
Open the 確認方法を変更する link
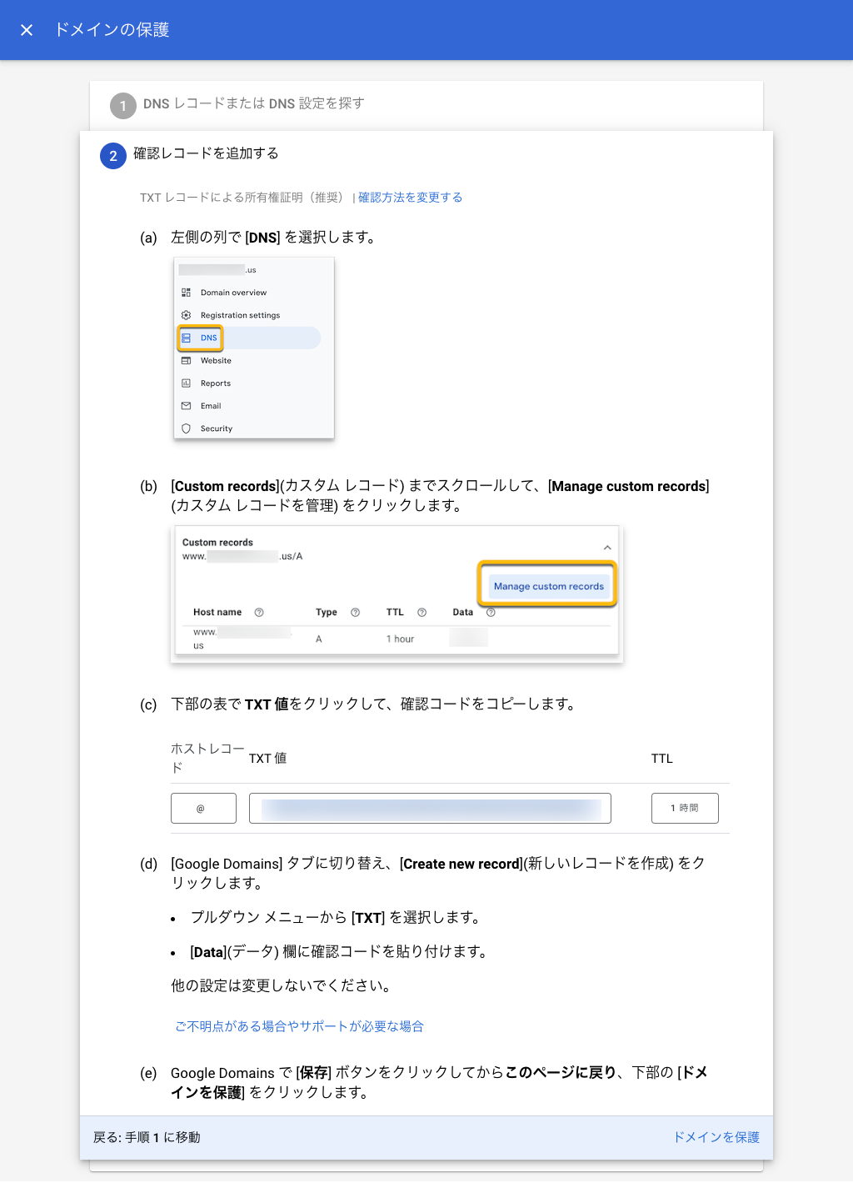(x=410, y=198)
